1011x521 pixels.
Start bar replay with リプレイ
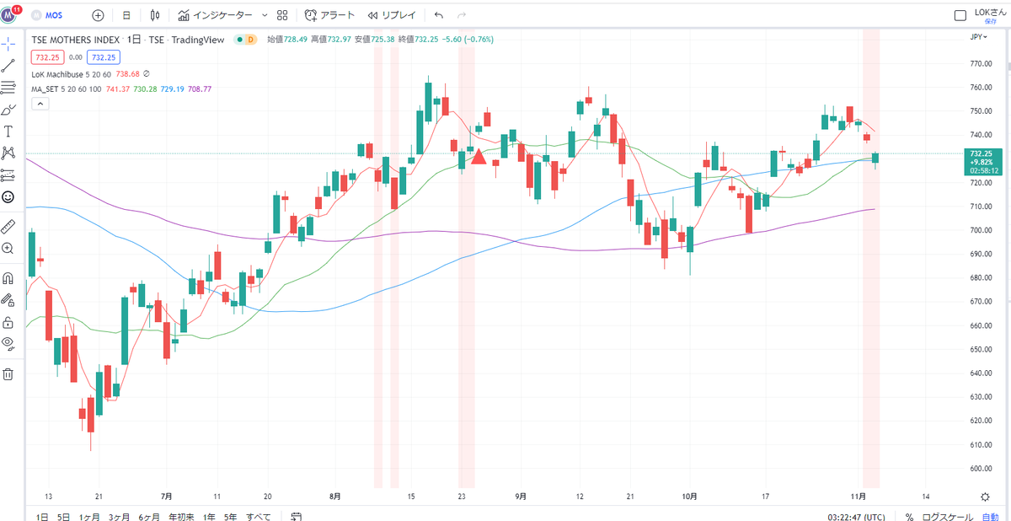click(392, 15)
